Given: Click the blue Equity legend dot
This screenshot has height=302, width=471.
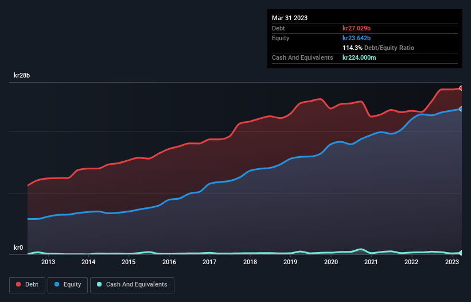Looking at the screenshot, I should point(57,284).
